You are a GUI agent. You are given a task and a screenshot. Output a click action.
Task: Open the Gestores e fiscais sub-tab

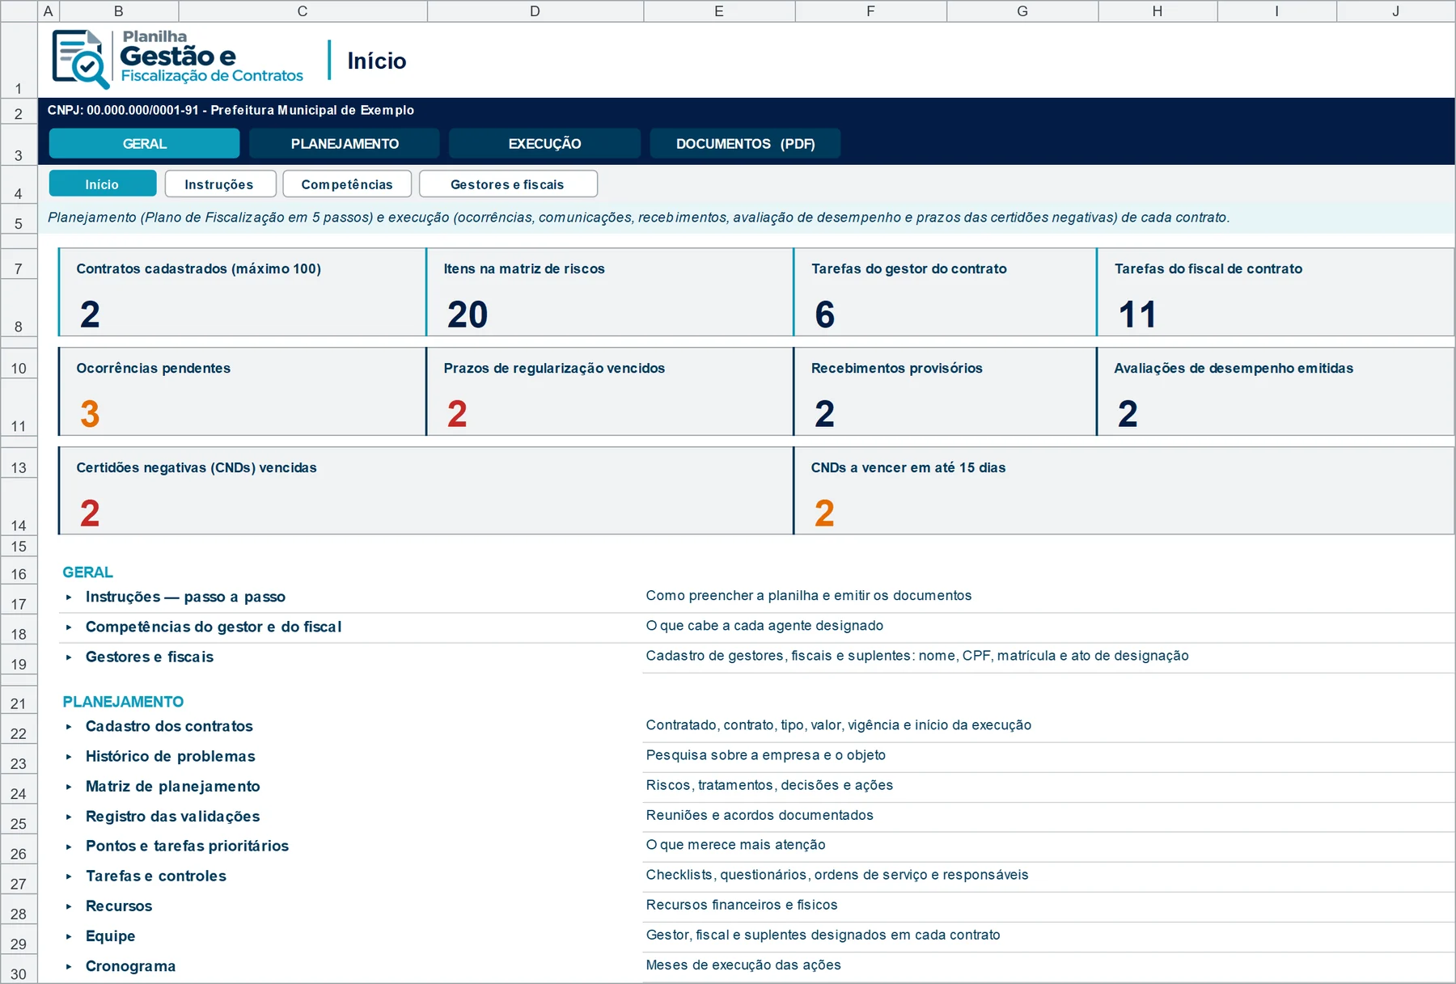pyautogui.click(x=508, y=184)
